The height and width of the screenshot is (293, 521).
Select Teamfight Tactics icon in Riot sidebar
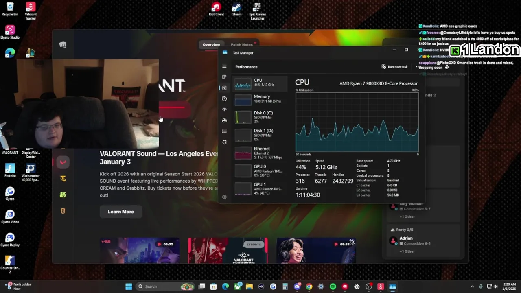[x=63, y=179]
